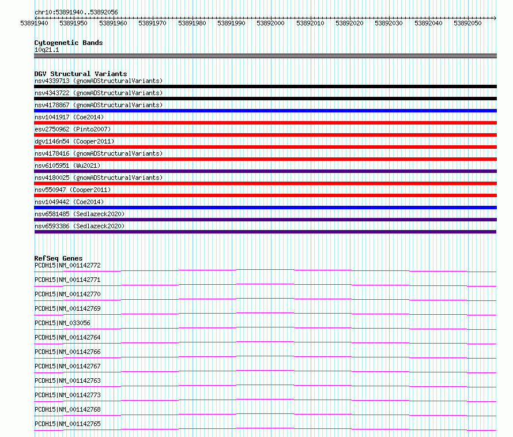Open variant dgv1146n54 (Cooper2011) label
513x437 pixels.
coord(74,141)
